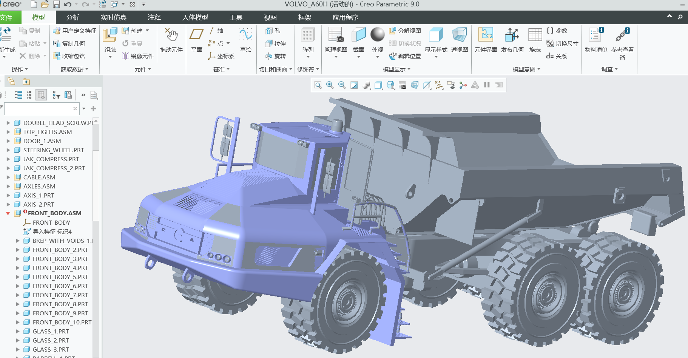688x358 pixels.
Task: Open the Live Simulation (实时仿真) tab
Action: 114,17
